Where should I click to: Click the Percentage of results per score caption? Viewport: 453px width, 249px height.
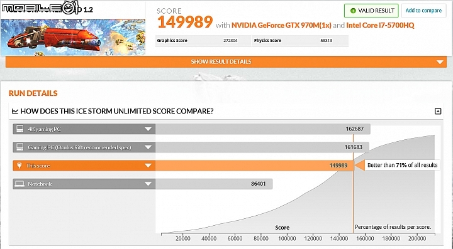[393, 227]
